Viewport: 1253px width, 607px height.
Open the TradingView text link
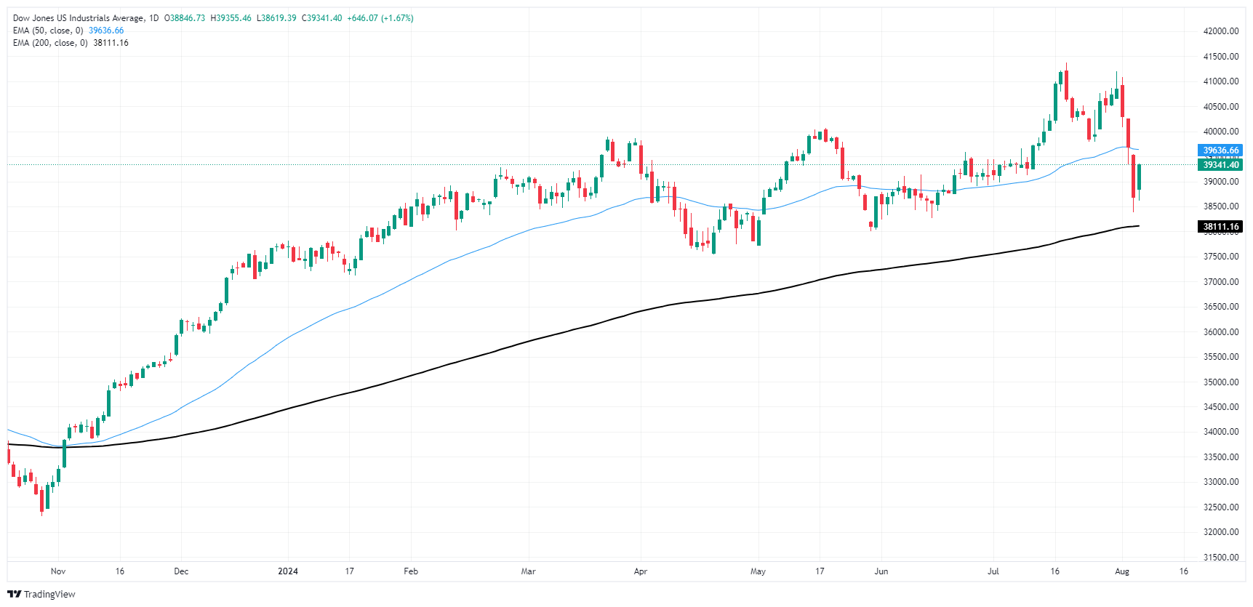49,594
